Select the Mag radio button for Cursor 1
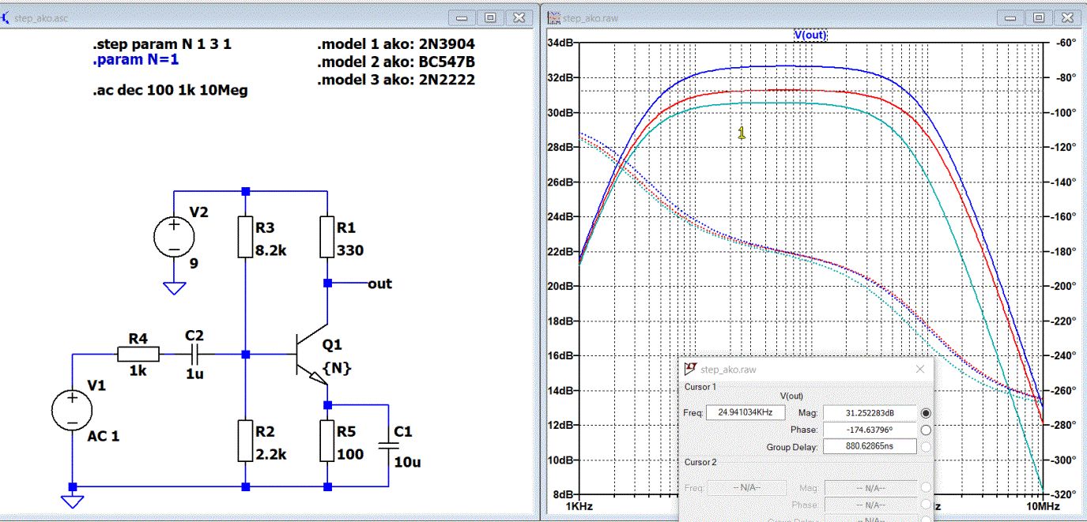 (926, 413)
